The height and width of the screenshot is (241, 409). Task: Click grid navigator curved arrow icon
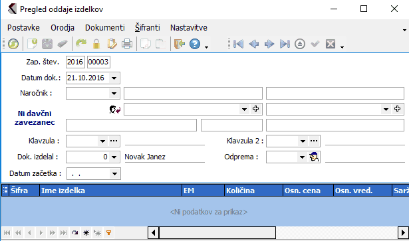[x=75, y=232]
